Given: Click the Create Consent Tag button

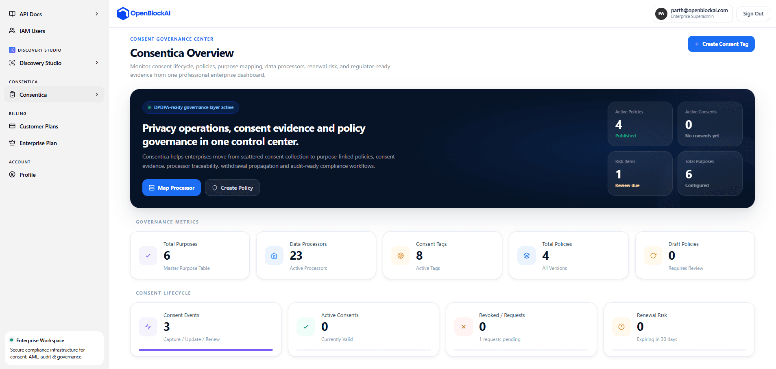Looking at the screenshot, I should (x=721, y=44).
